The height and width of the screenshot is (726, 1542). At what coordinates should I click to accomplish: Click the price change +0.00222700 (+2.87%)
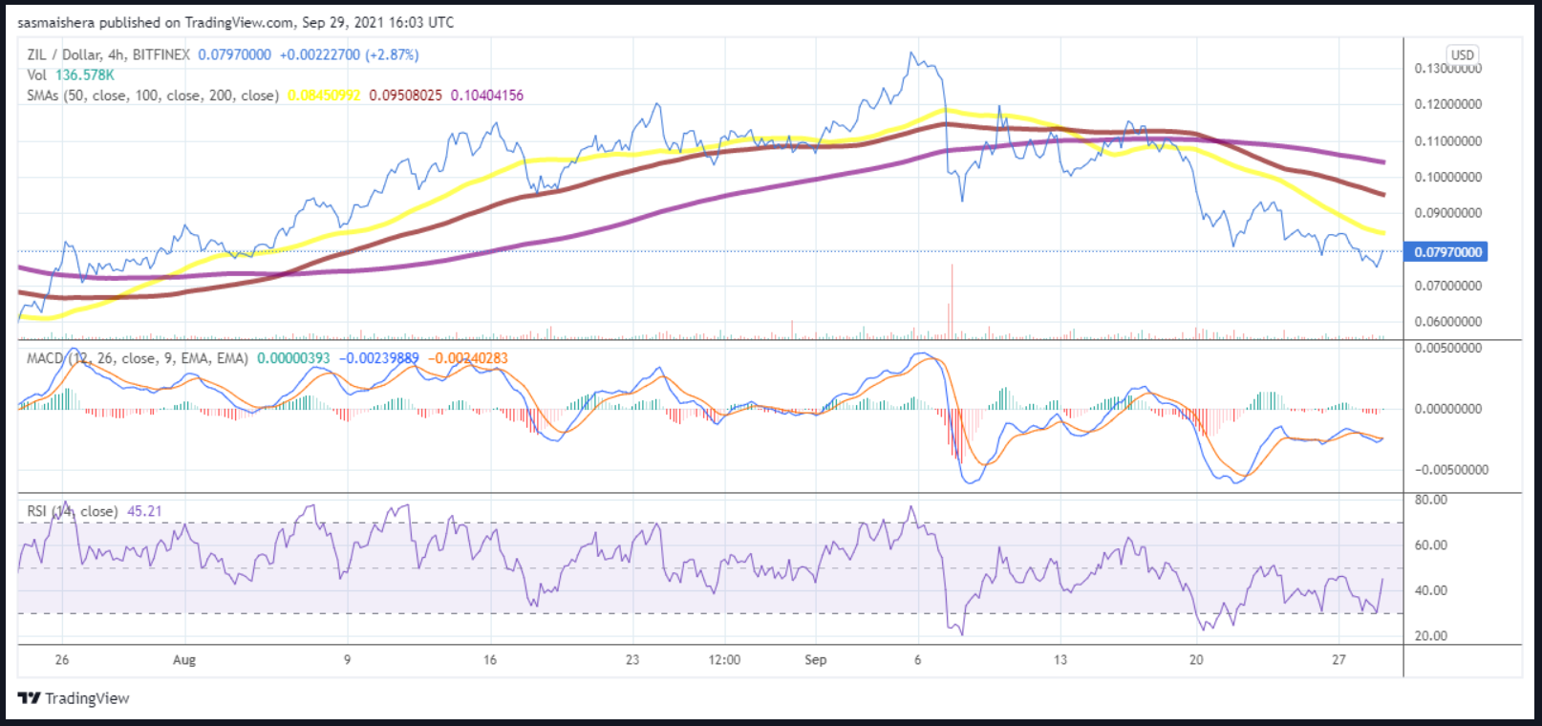(x=349, y=54)
